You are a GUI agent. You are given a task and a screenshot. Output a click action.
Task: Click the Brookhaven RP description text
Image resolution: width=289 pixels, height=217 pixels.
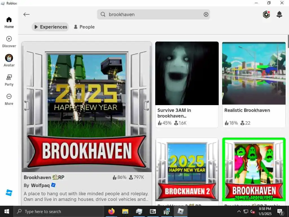tap(86, 197)
